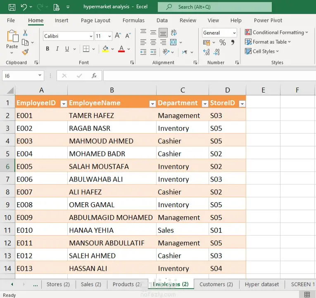Click the Orientation angled text icon
Viewport: 316px width, 298px height.
coord(166,52)
